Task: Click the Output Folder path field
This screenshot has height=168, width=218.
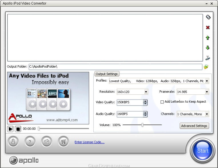Action: click(115, 67)
